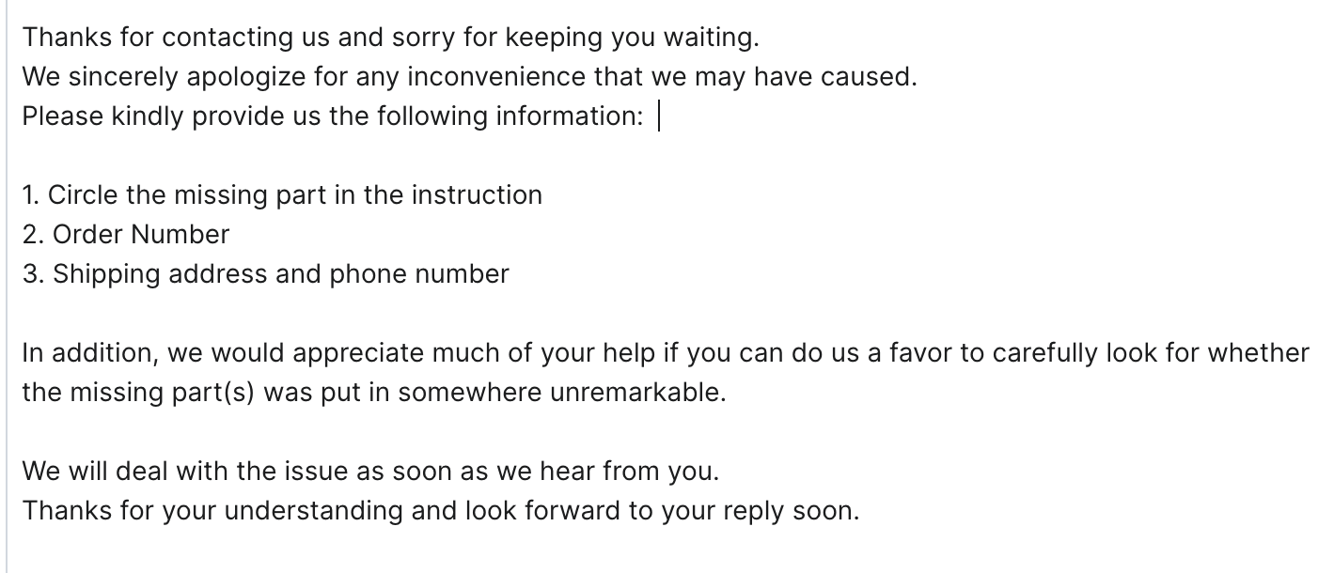This screenshot has height=573, width=1318.
Task: Place cursor after 'following information:'
Action: (647, 116)
